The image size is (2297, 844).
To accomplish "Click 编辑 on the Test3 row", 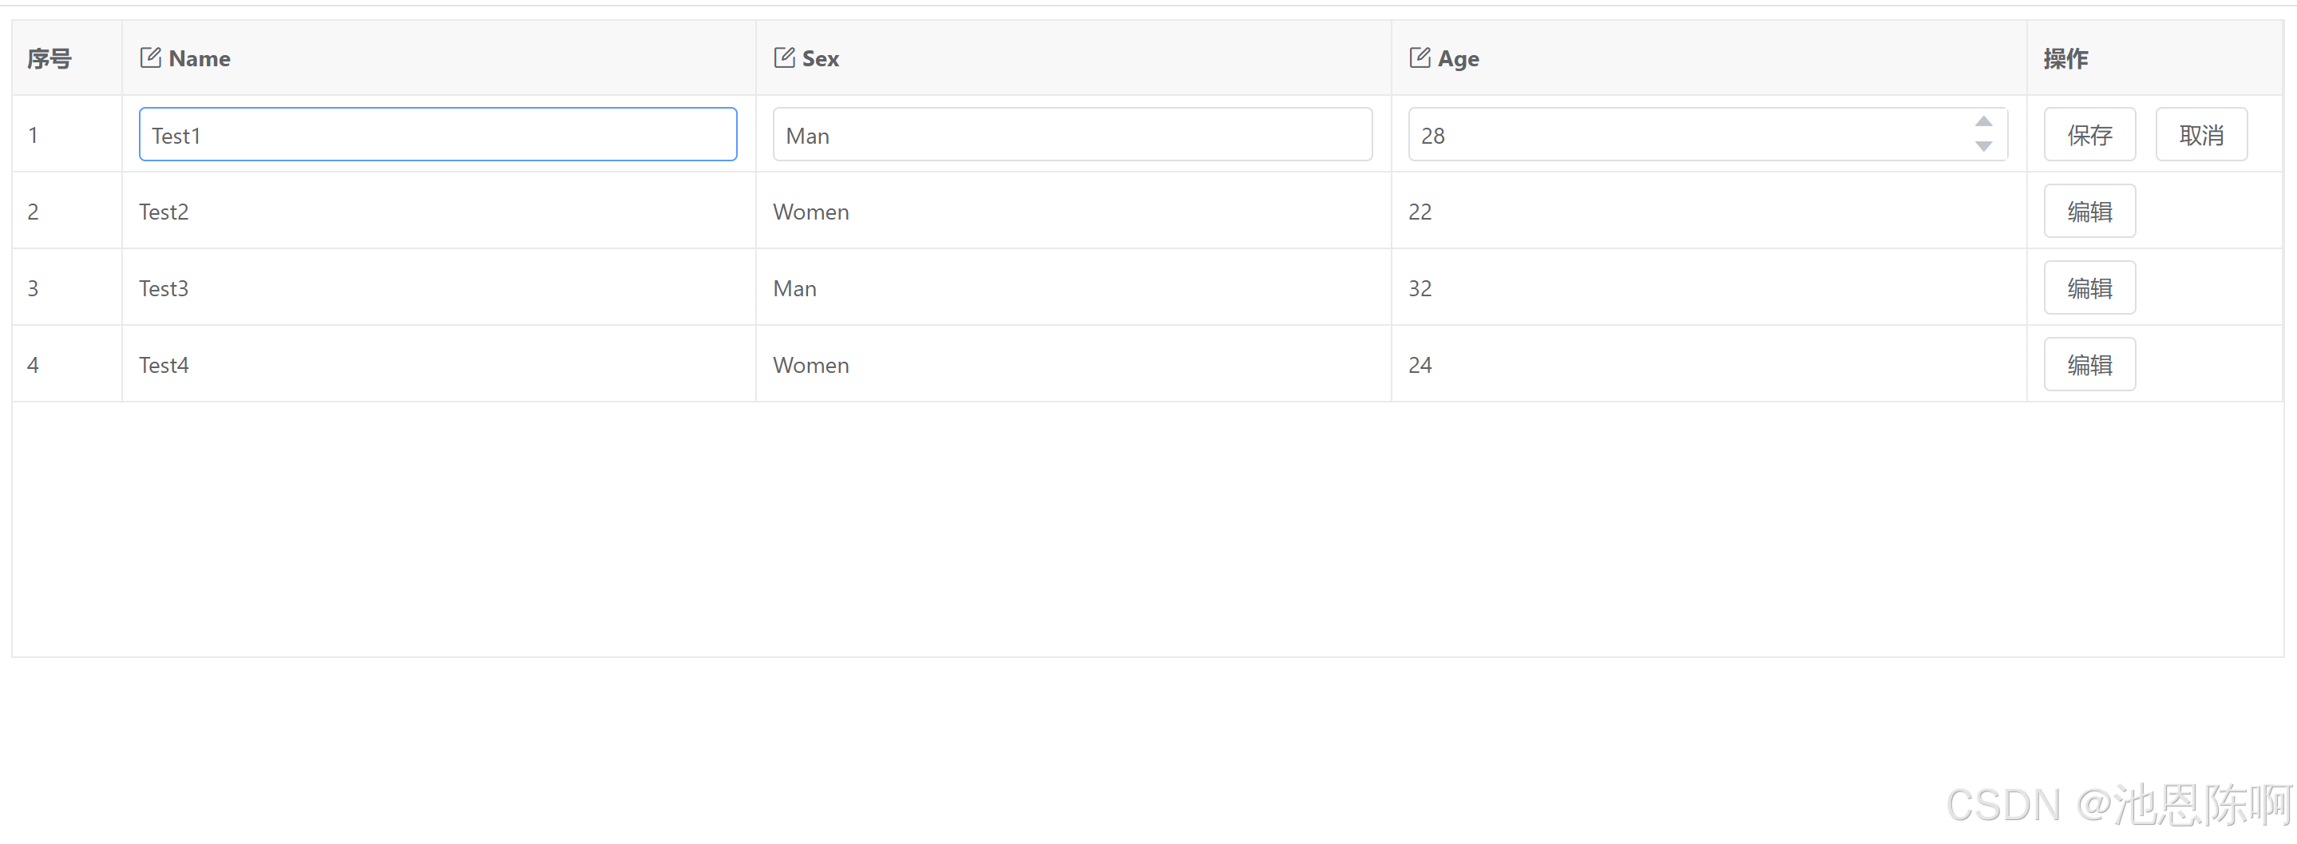I will [2089, 287].
